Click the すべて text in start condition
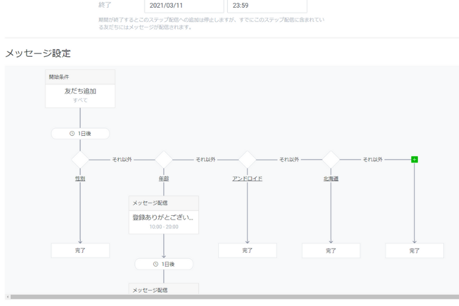This screenshot has width=459, height=306. [x=80, y=100]
